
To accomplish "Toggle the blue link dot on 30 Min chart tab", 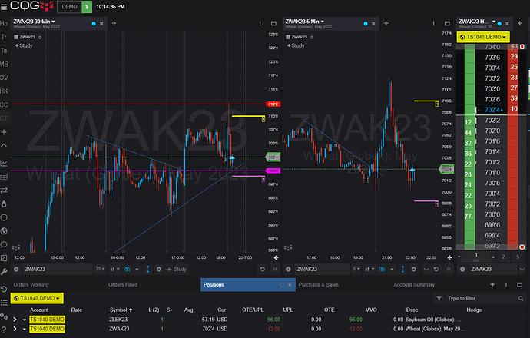I will tap(94, 24).
